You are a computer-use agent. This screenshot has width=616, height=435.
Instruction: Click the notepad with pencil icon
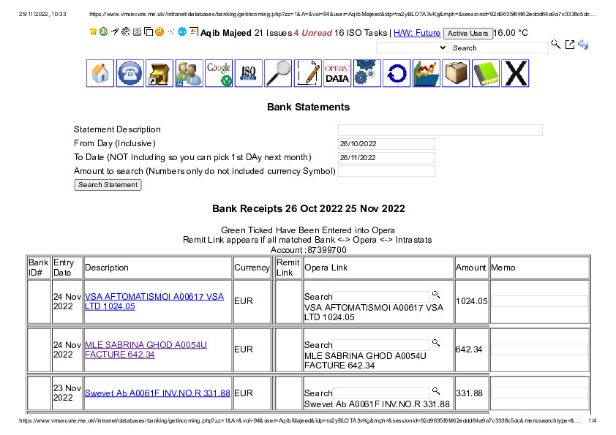tap(307, 74)
